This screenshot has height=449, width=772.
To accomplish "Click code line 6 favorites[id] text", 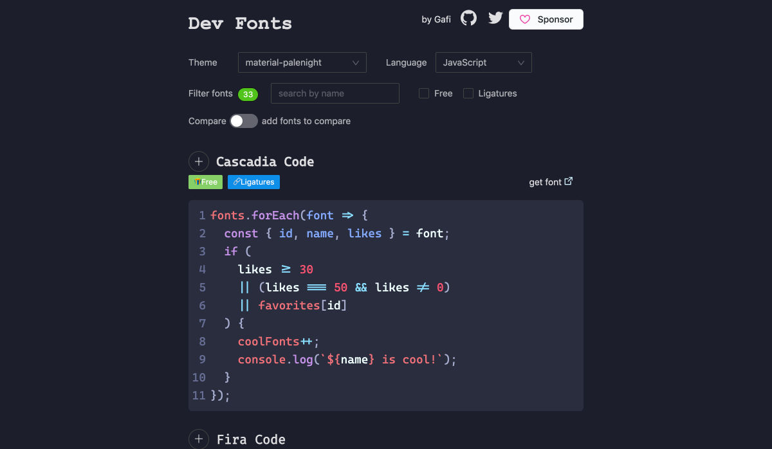I will pyautogui.click(x=302, y=305).
